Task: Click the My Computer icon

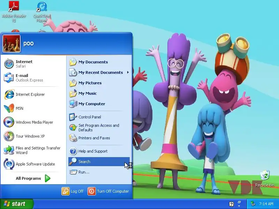Action: tap(73, 104)
